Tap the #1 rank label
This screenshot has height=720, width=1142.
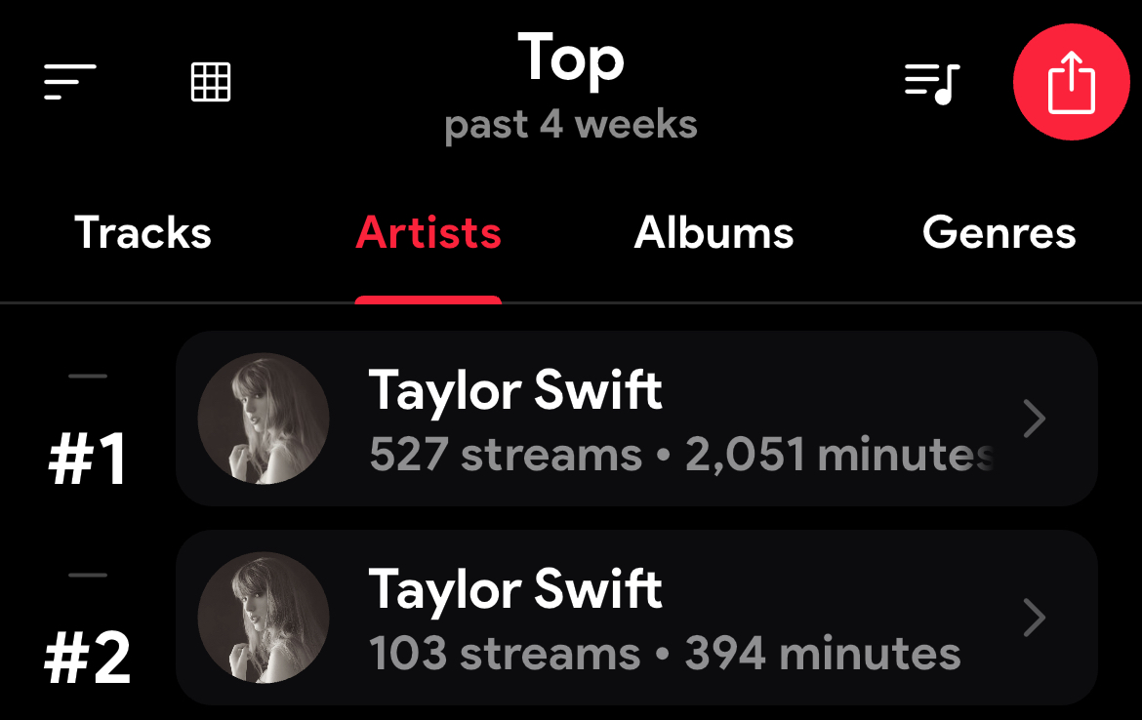click(88, 460)
